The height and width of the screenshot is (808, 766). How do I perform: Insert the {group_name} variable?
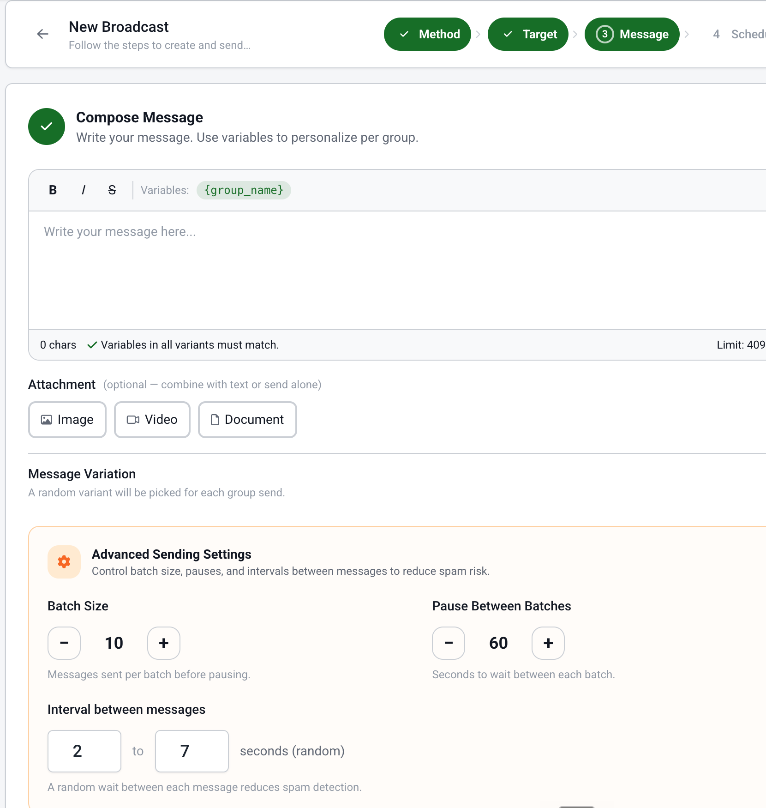pos(244,190)
